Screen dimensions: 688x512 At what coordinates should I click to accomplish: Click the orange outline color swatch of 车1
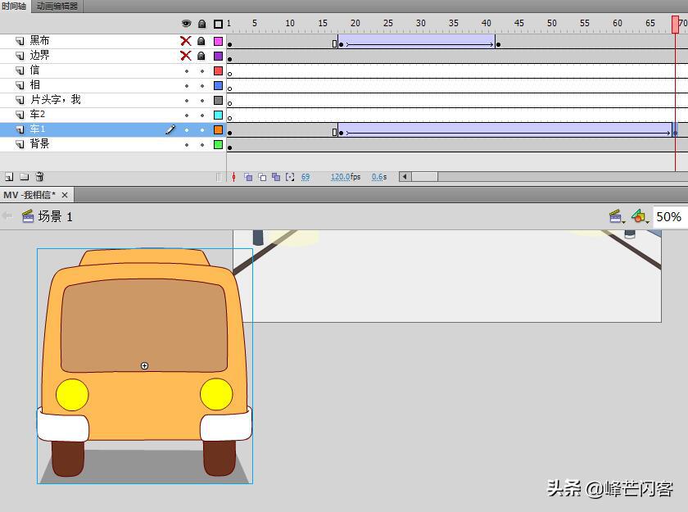point(218,129)
